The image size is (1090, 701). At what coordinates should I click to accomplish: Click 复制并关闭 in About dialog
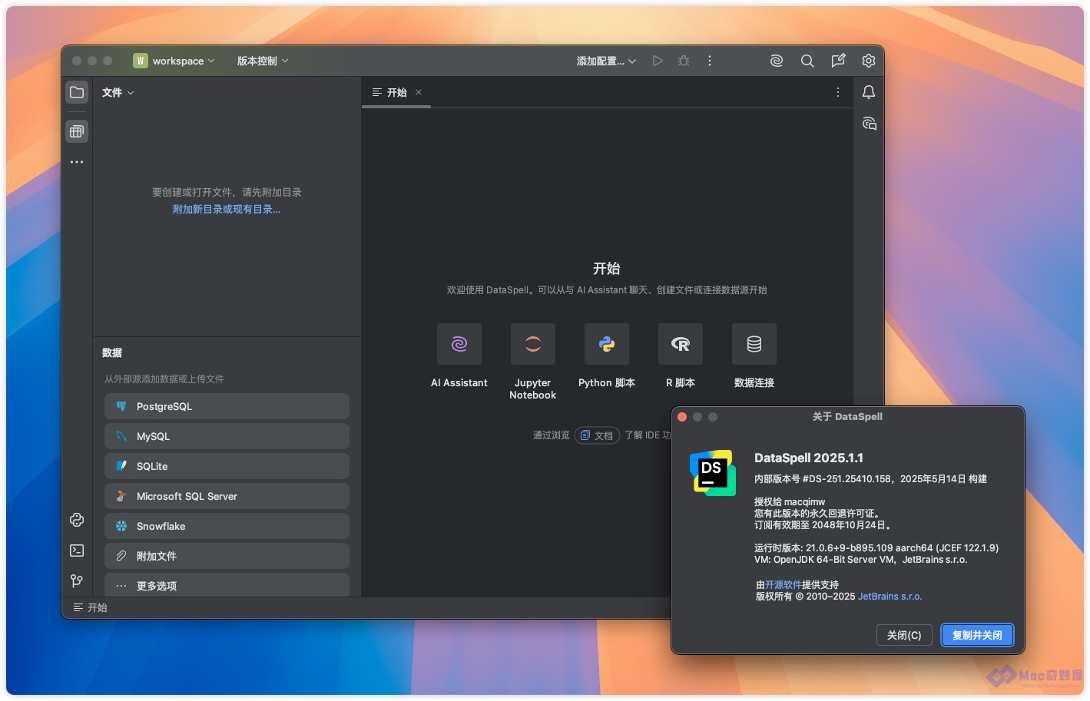[977, 635]
